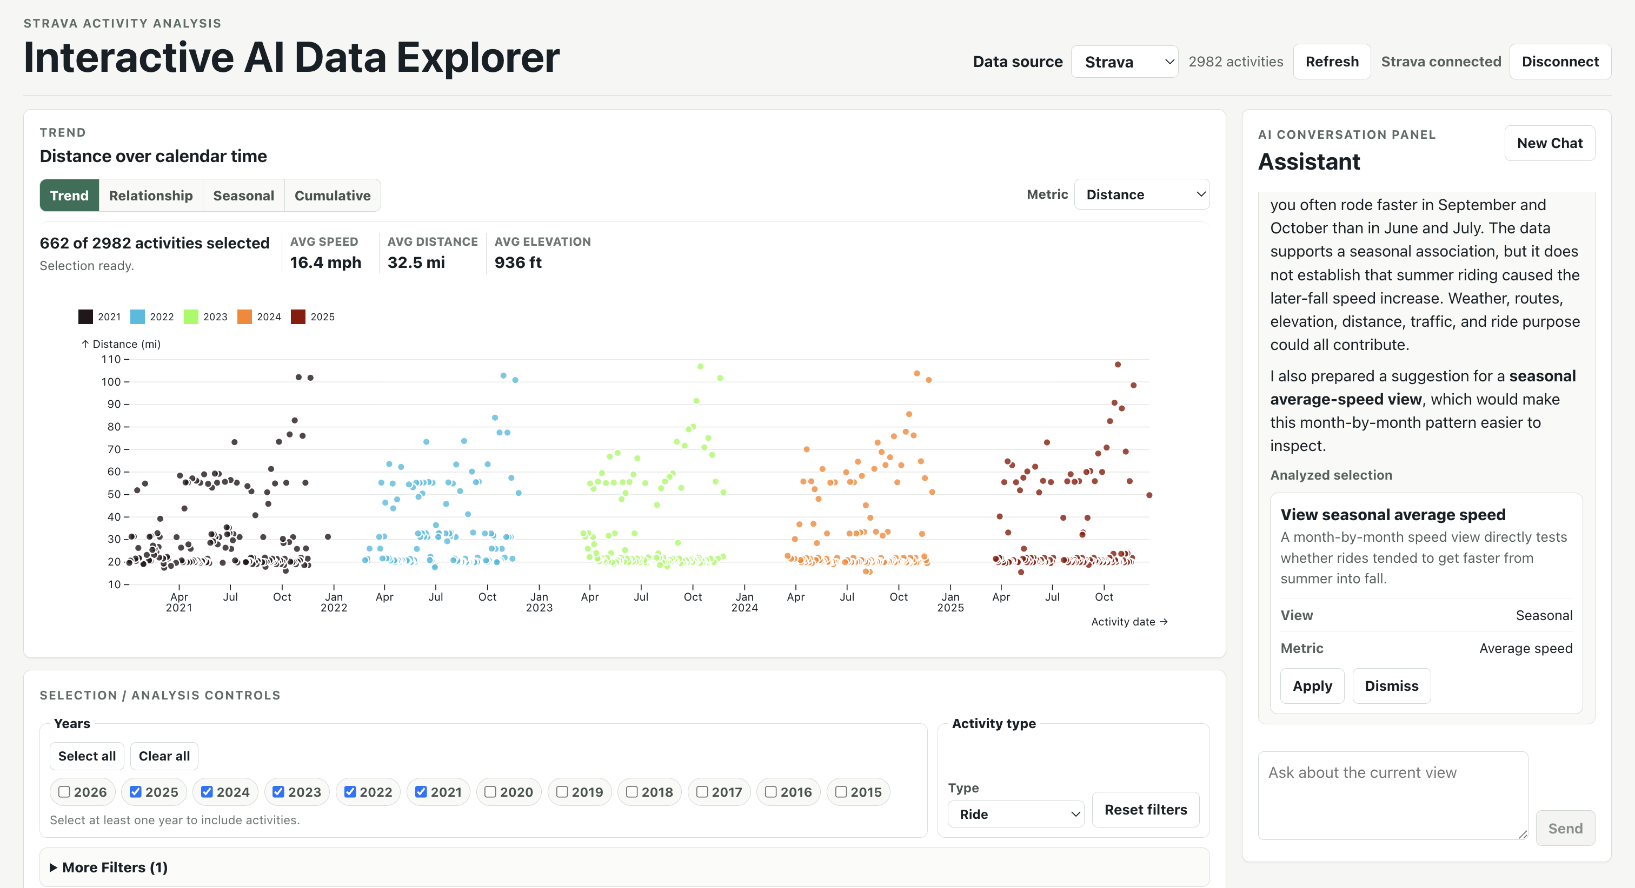Screen dimensions: 1635x888
Task: Switch to the Cumulative tab
Action: pos(333,196)
